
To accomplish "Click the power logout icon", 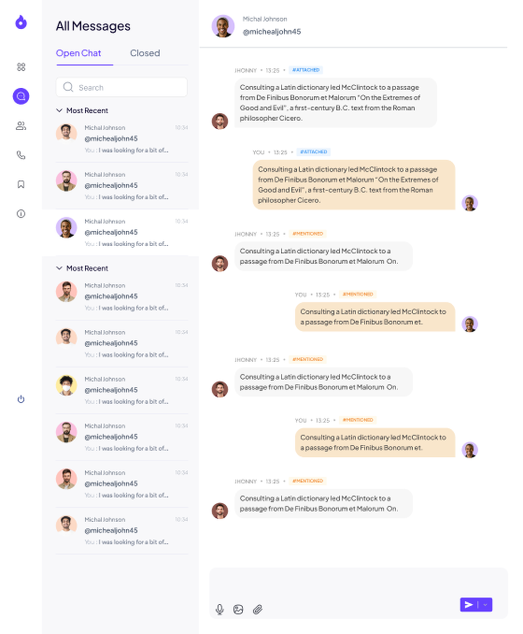I will point(21,399).
